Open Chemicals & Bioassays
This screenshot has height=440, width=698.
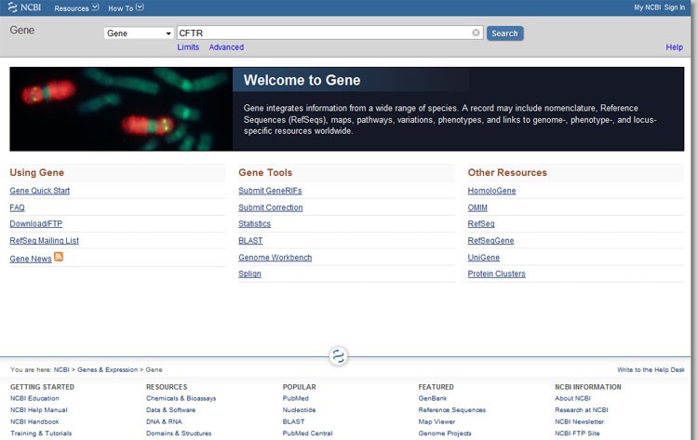181,398
